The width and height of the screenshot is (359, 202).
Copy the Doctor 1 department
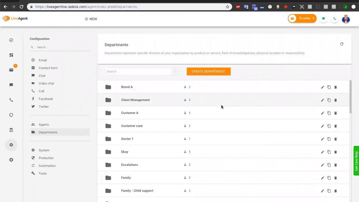coord(329,139)
